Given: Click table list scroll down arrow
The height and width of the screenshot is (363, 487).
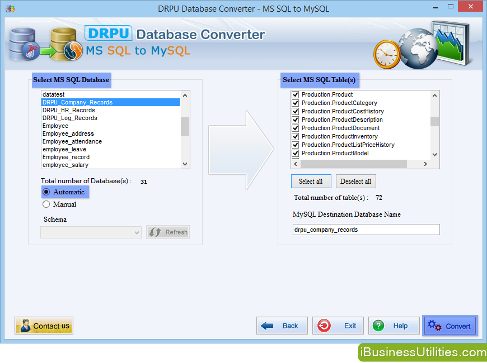Looking at the screenshot, I should [435, 154].
